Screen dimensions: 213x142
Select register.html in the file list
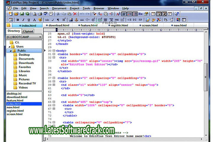coord(15,111)
